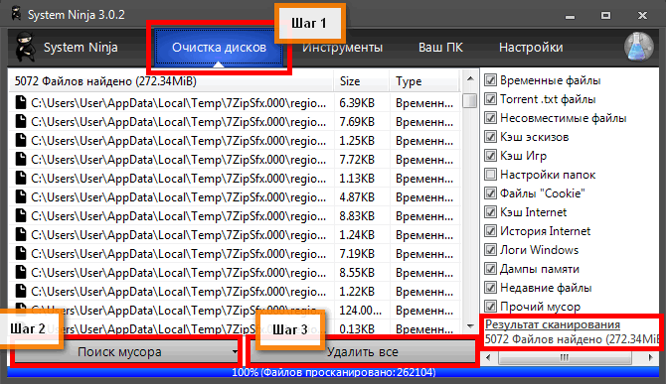Viewport: 666px width, 384px height.
Task: Uncheck the Временные файлы checkbox
Action: tap(491, 80)
